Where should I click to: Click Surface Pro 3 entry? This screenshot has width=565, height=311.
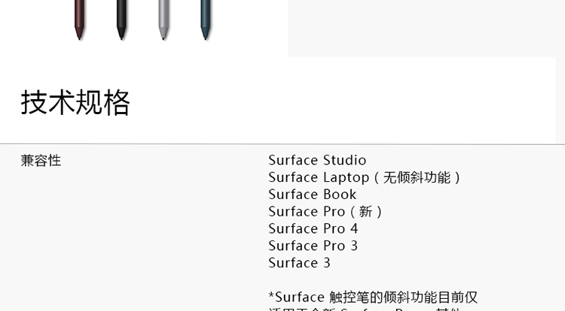tap(313, 246)
